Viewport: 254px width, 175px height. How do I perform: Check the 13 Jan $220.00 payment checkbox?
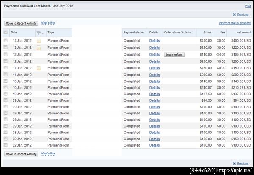6,47
